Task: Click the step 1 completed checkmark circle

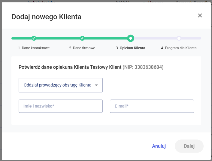Action: coord(34,38)
